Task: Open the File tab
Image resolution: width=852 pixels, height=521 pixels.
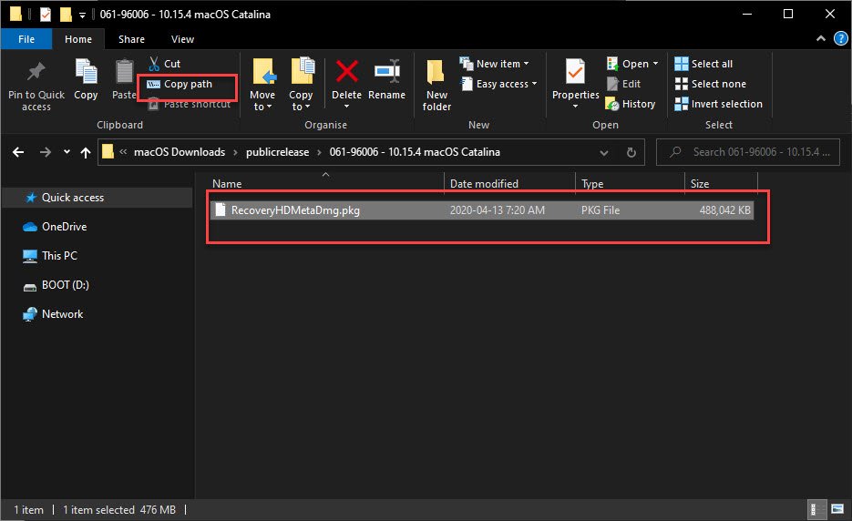Action: click(x=26, y=39)
